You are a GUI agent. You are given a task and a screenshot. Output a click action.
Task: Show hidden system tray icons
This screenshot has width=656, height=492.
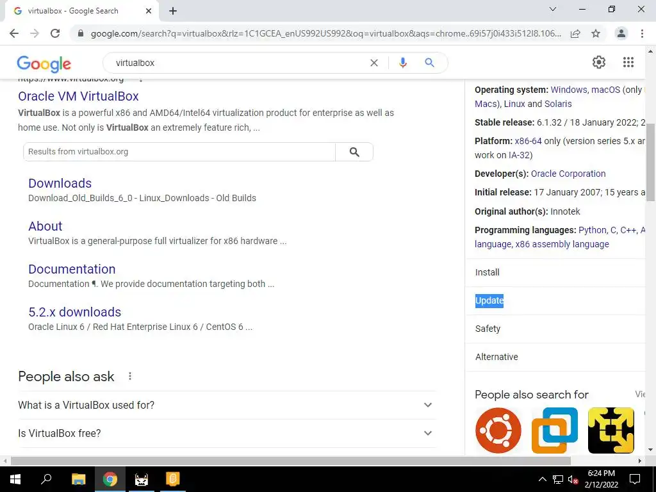(x=542, y=479)
